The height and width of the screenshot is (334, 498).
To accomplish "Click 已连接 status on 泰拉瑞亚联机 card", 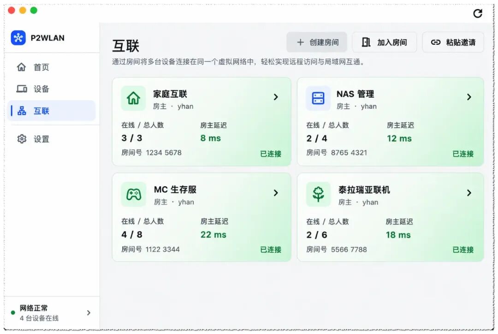I will (x=463, y=250).
